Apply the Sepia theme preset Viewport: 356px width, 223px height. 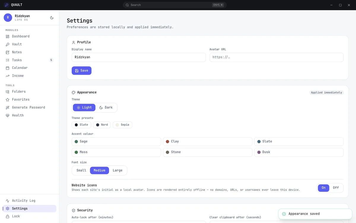pyautogui.click(x=123, y=125)
